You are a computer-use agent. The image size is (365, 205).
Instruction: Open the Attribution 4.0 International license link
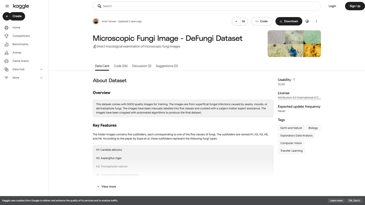(299, 98)
